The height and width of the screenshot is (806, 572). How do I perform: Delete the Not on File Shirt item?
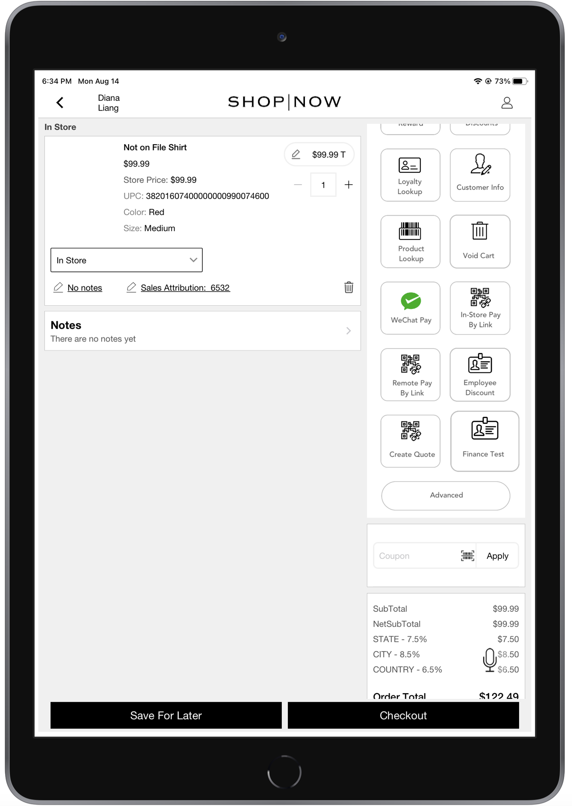[349, 287]
